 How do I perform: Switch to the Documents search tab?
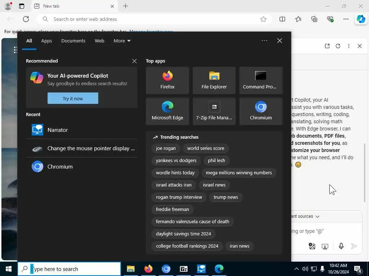pos(73,41)
